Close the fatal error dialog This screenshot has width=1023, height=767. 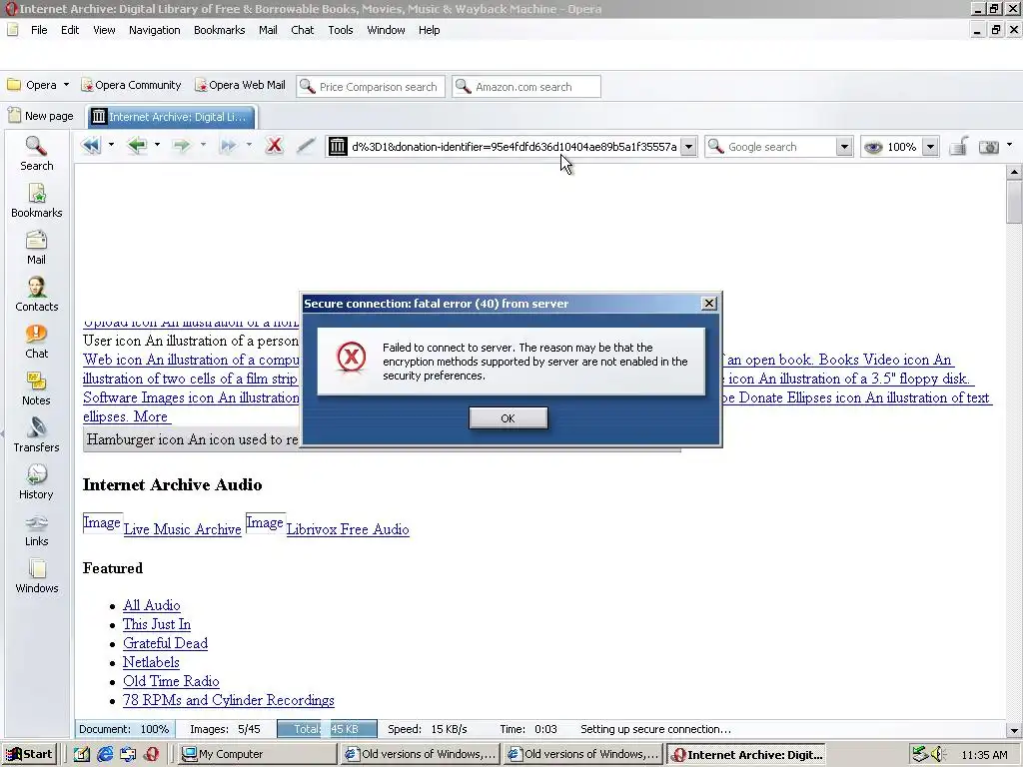[709, 304]
